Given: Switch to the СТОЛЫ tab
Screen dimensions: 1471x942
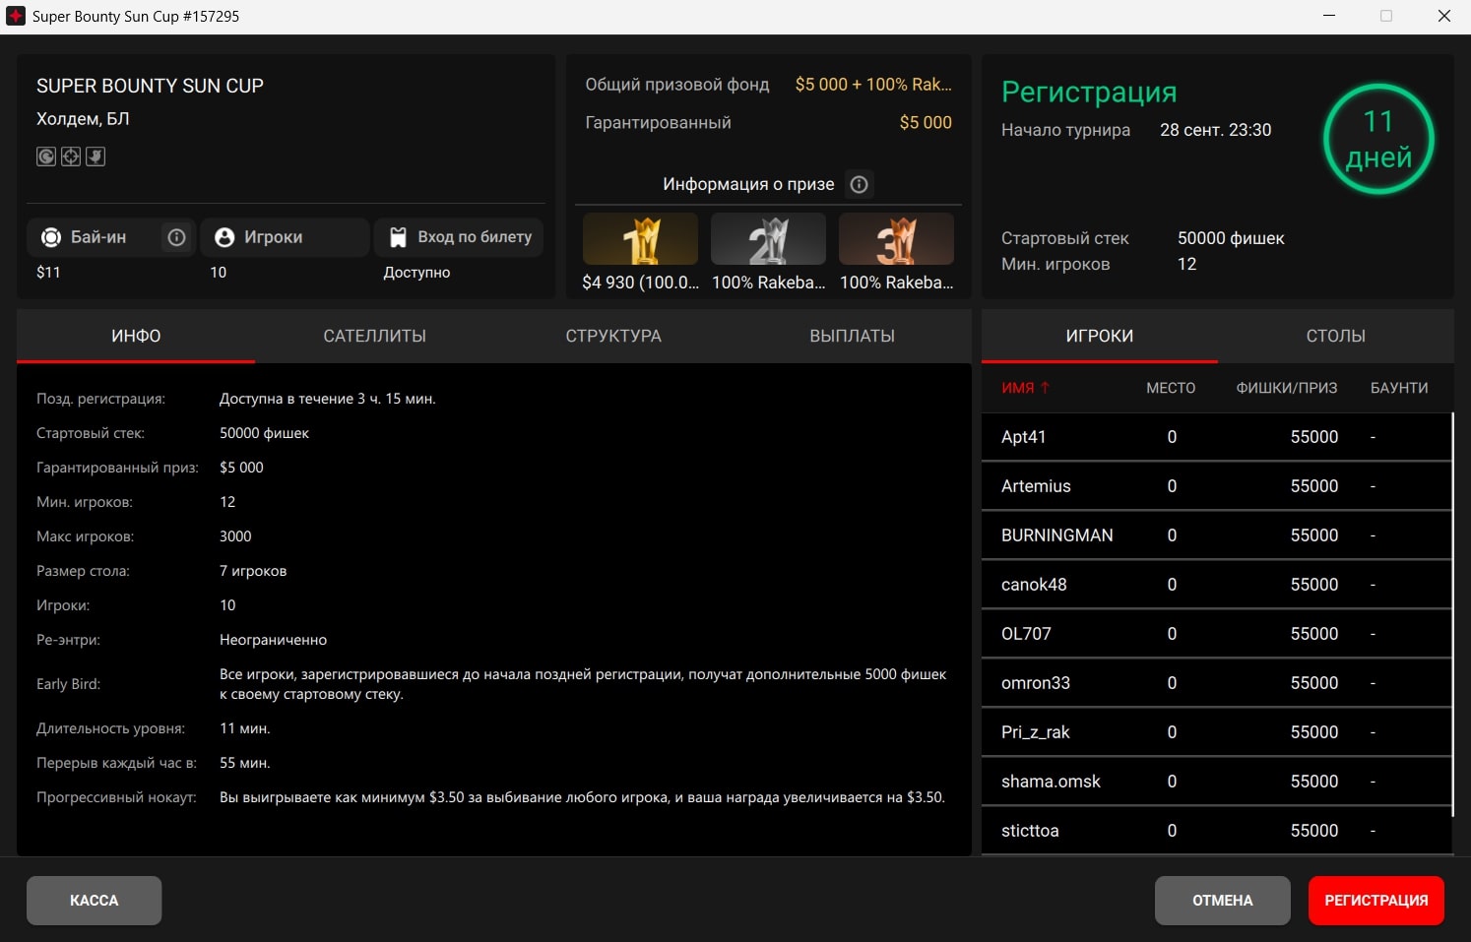Looking at the screenshot, I should tap(1335, 337).
